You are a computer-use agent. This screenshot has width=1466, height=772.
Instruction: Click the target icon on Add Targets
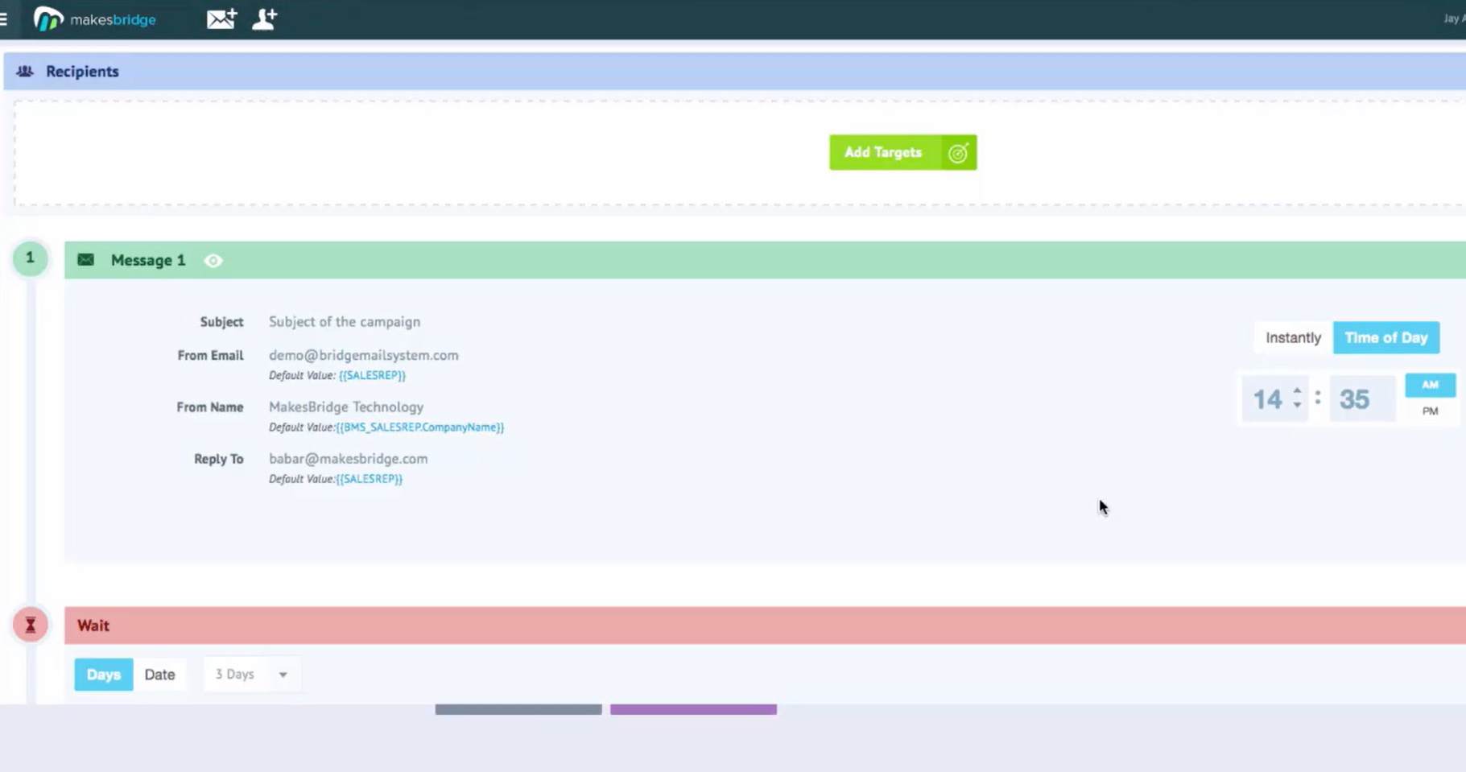957,152
